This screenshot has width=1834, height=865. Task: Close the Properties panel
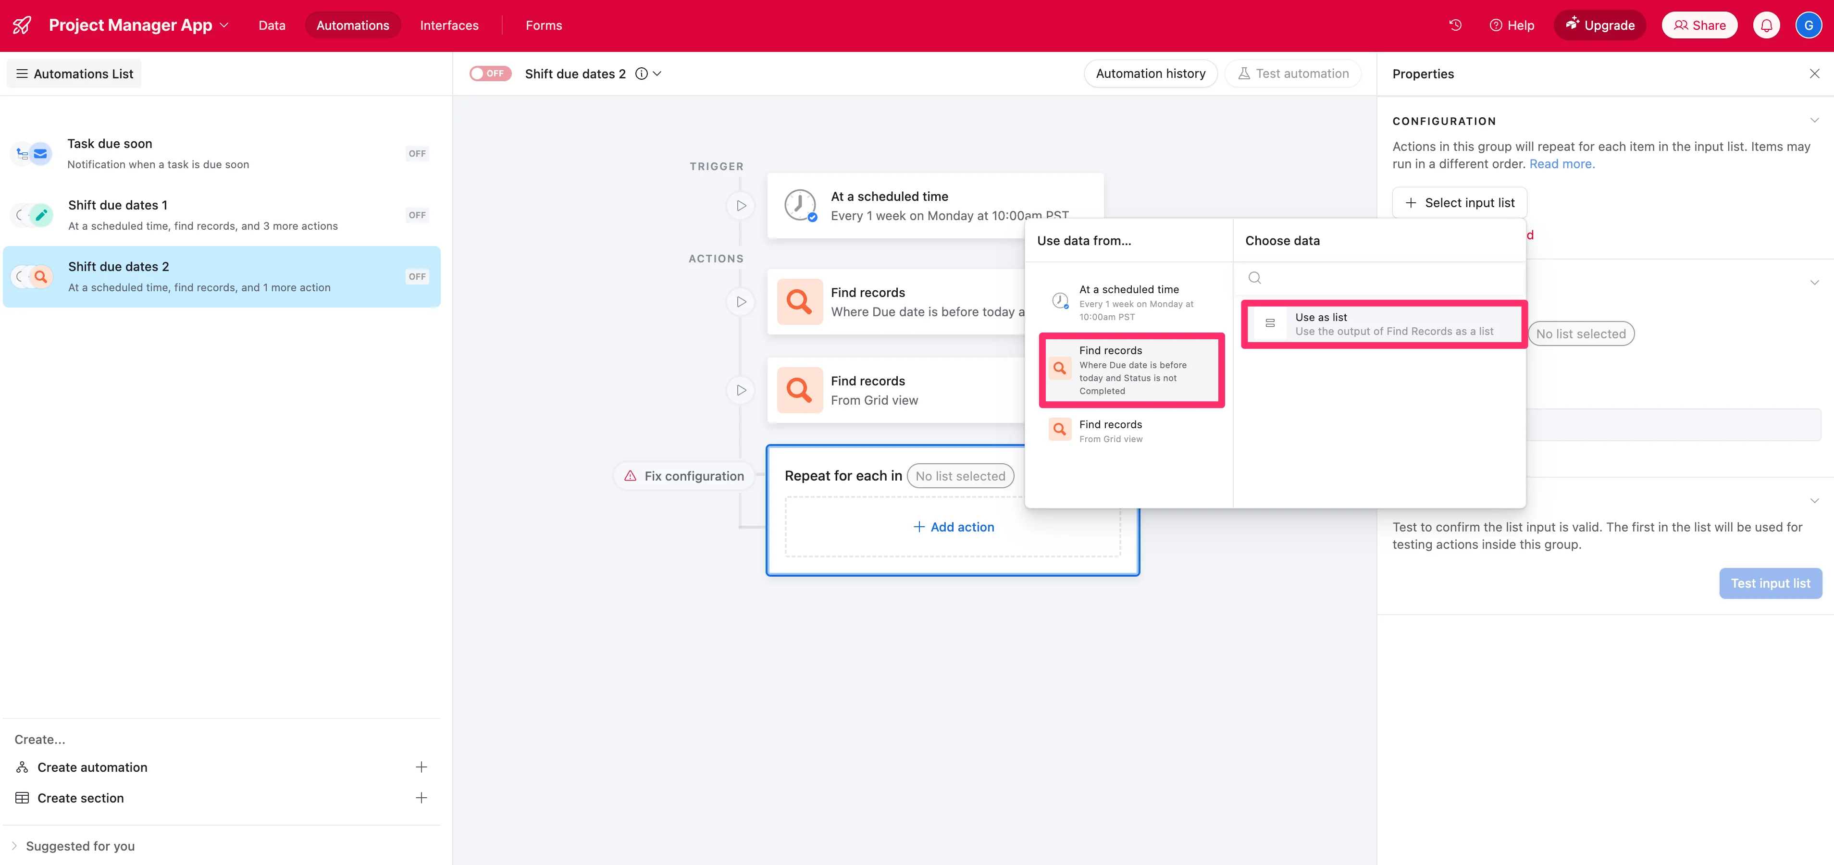1814,74
